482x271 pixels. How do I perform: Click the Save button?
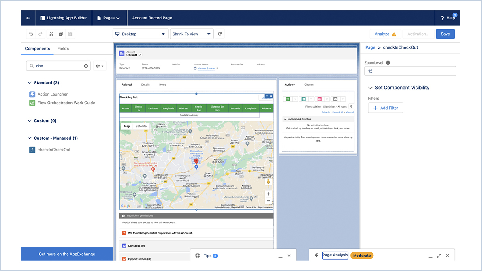445,34
